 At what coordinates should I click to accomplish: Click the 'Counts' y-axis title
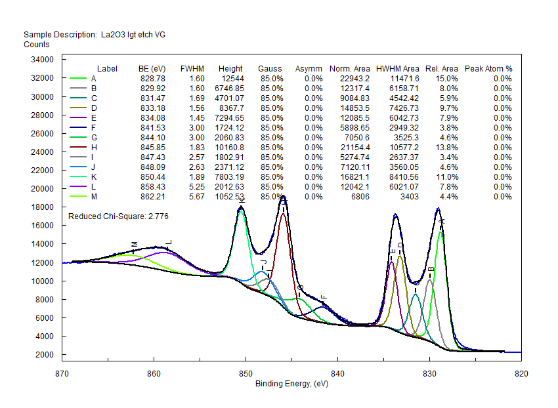coord(37,45)
